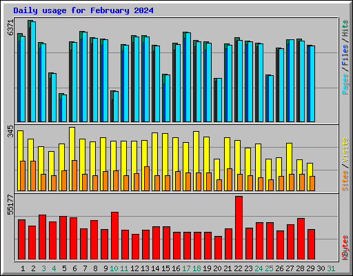Click the cyan hits bar for day 20
The image size is (353, 276).
coord(219,100)
